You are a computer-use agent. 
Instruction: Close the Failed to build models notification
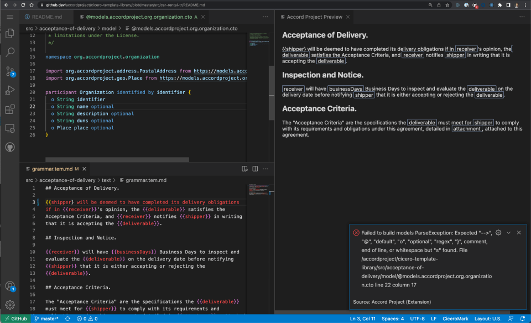[519, 233]
